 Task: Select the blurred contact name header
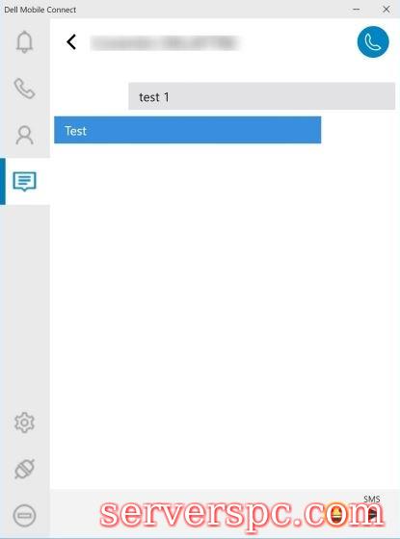tap(165, 43)
